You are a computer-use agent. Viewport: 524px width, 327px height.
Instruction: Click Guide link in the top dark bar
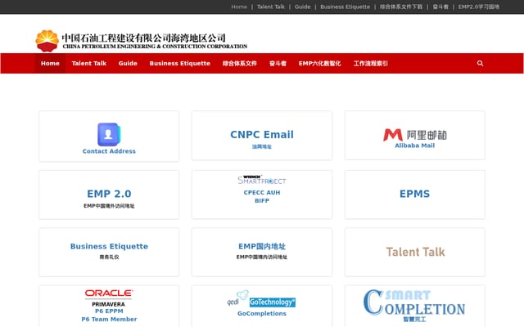[x=302, y=7]
